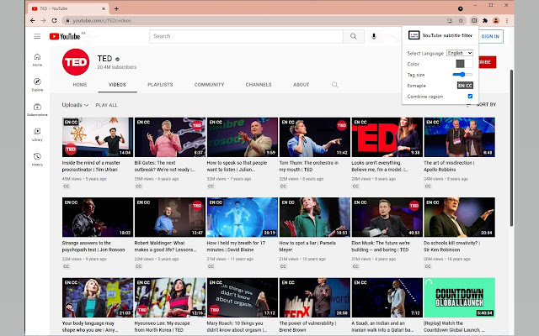Click the subtitle filter extension icon in the toolbar
The height and width of the screenshot is (336, 539).
(474, 20)
